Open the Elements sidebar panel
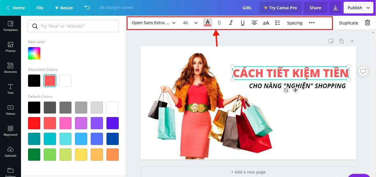Screen dimensions: 376x177 (11, 68)
